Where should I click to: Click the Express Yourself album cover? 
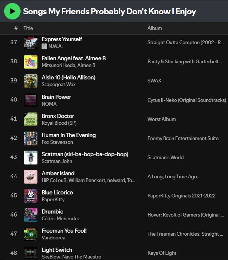pos(31,43)
